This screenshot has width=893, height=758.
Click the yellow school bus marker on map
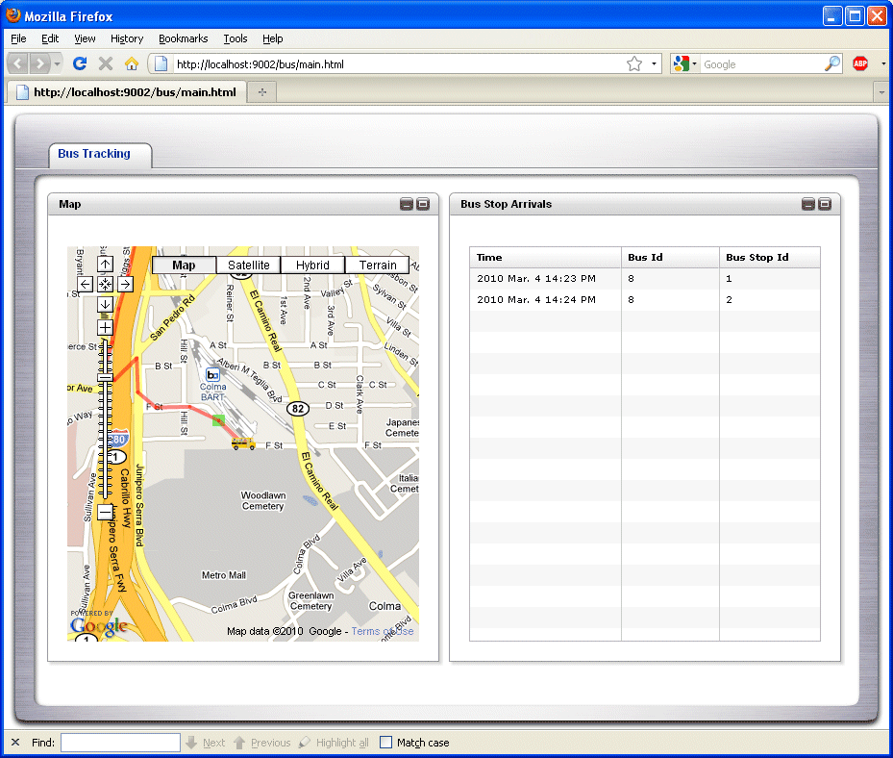click(x=243, y=443)
